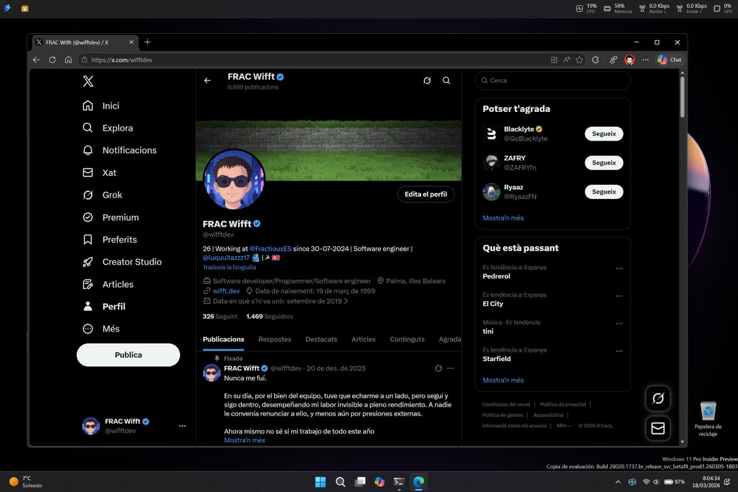Click the Edita el perfil button
Viewport: 738px width, 492px height.
(x=426, y=194)
